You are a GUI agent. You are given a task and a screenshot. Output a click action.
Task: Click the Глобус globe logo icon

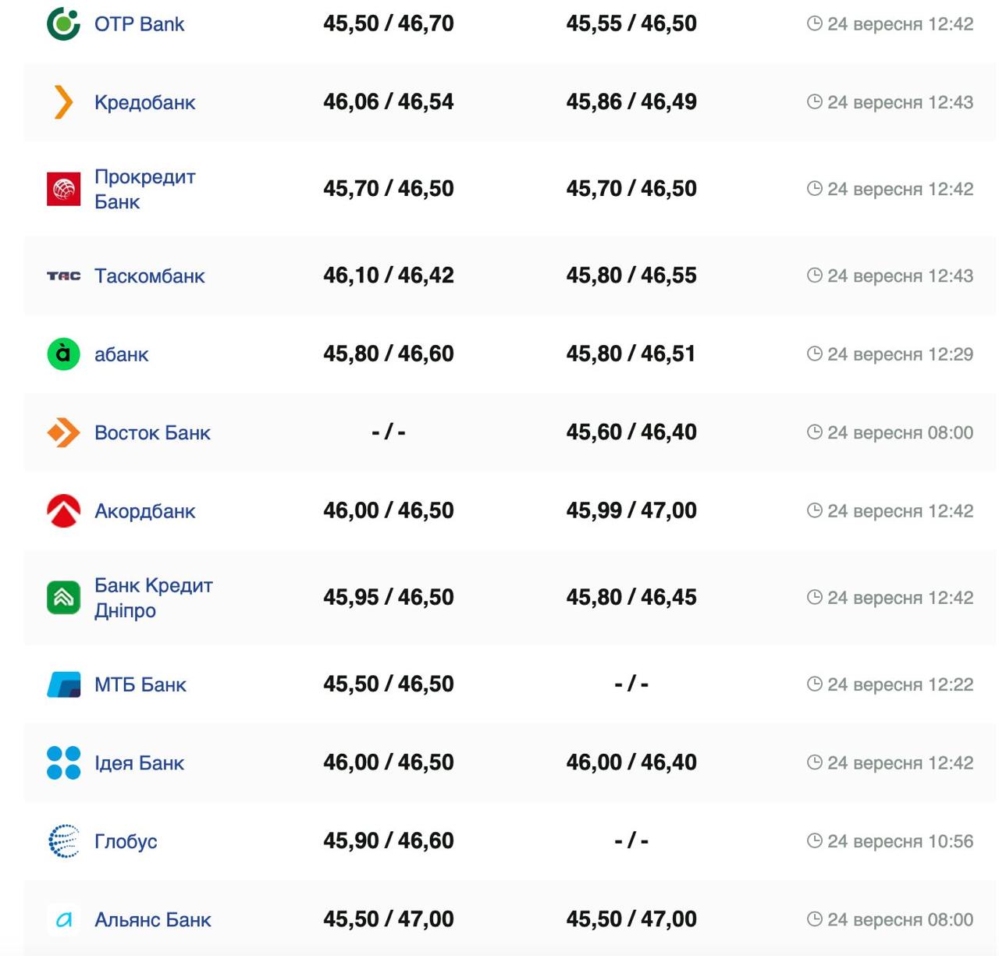(63, 841)
